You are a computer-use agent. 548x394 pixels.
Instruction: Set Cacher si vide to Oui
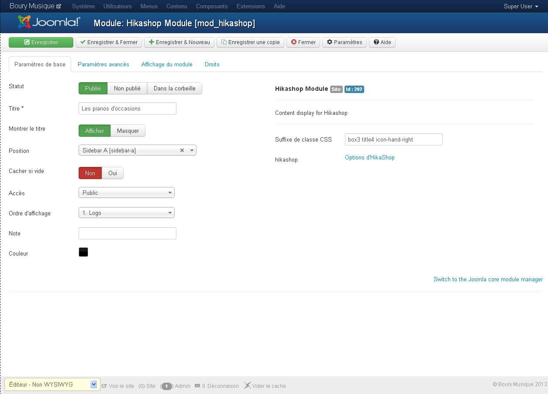pos(113,173)
